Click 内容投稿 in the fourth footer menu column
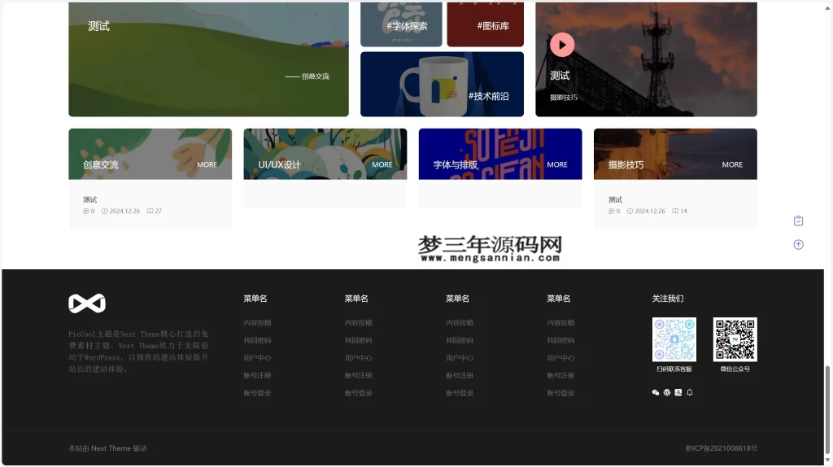The height and width of the screenshot is (467, 833). [x=560, y=323]
